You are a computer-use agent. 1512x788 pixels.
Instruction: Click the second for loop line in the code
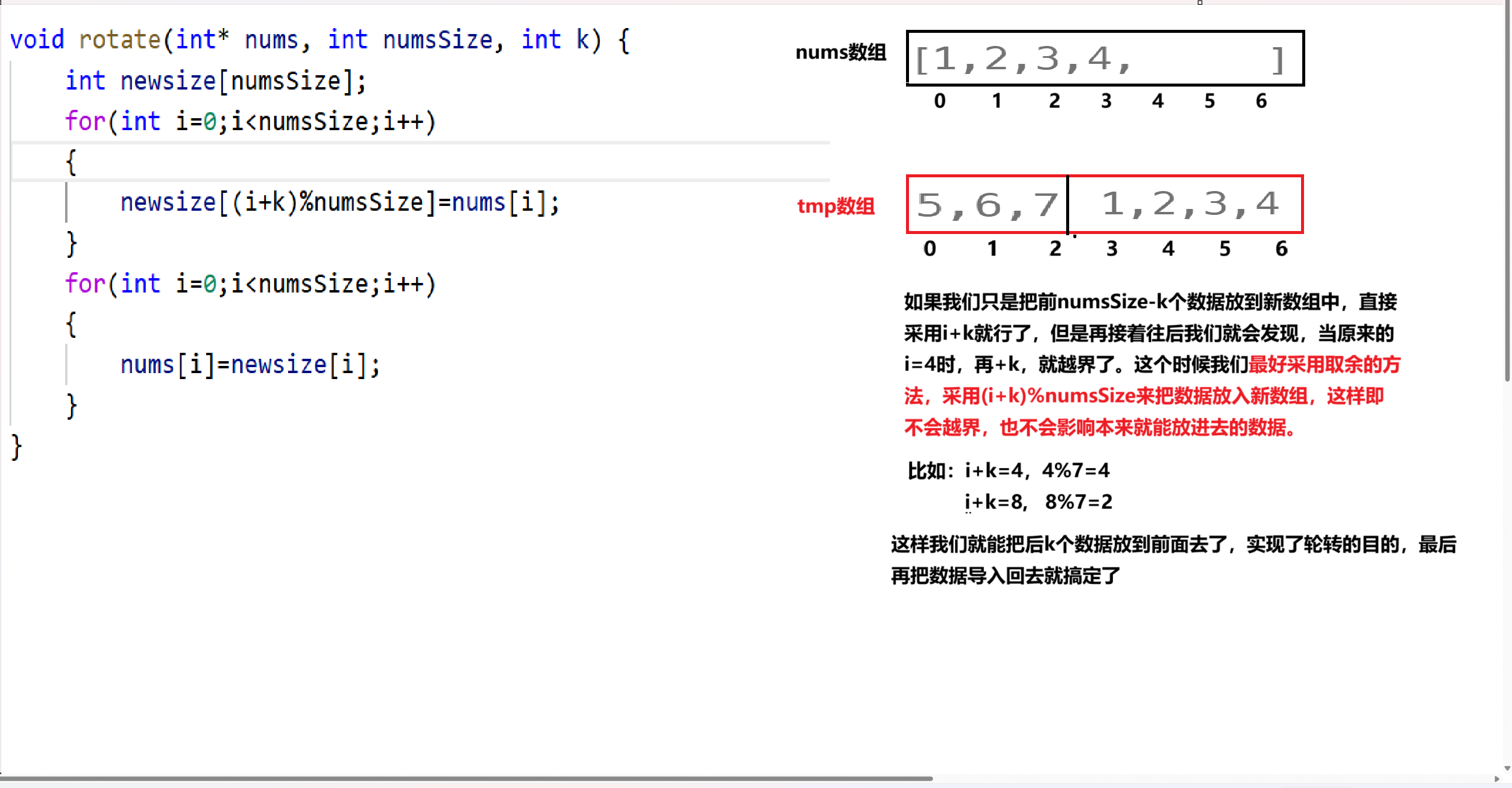click(250, 284)
